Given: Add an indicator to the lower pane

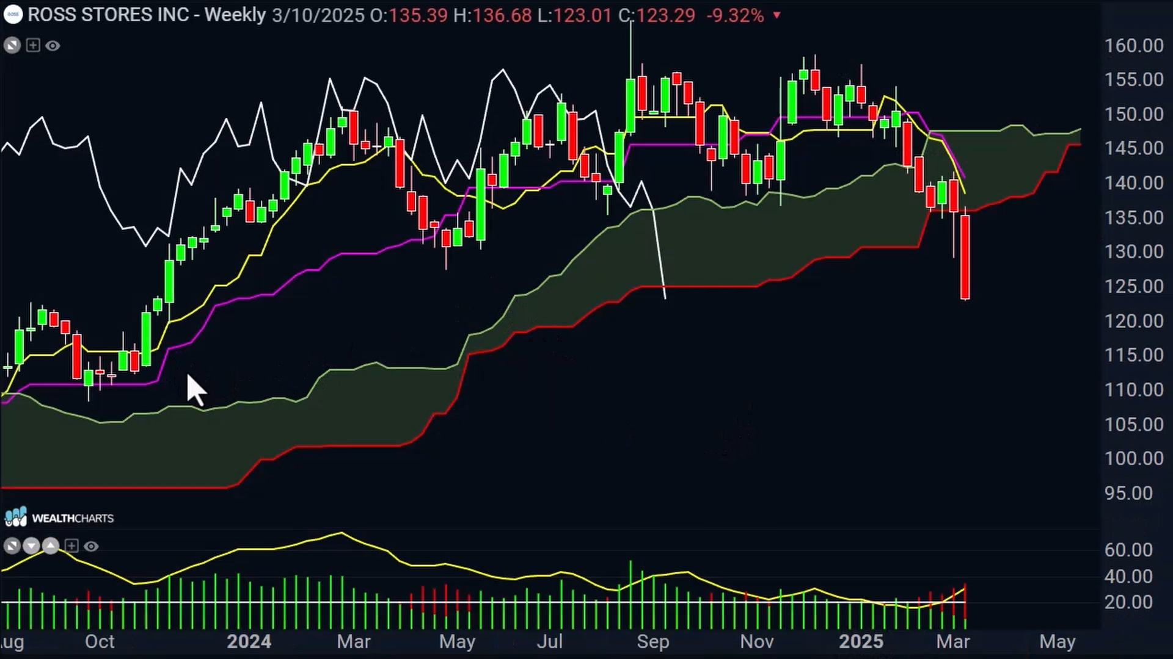Looking at the screenshot, I should tap(71, 546).
